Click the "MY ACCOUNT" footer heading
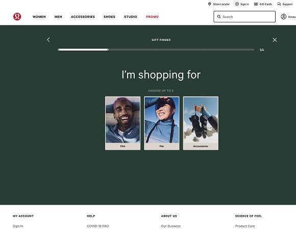The height and width of the screenshot is (230, 296). tap(23, 216)
